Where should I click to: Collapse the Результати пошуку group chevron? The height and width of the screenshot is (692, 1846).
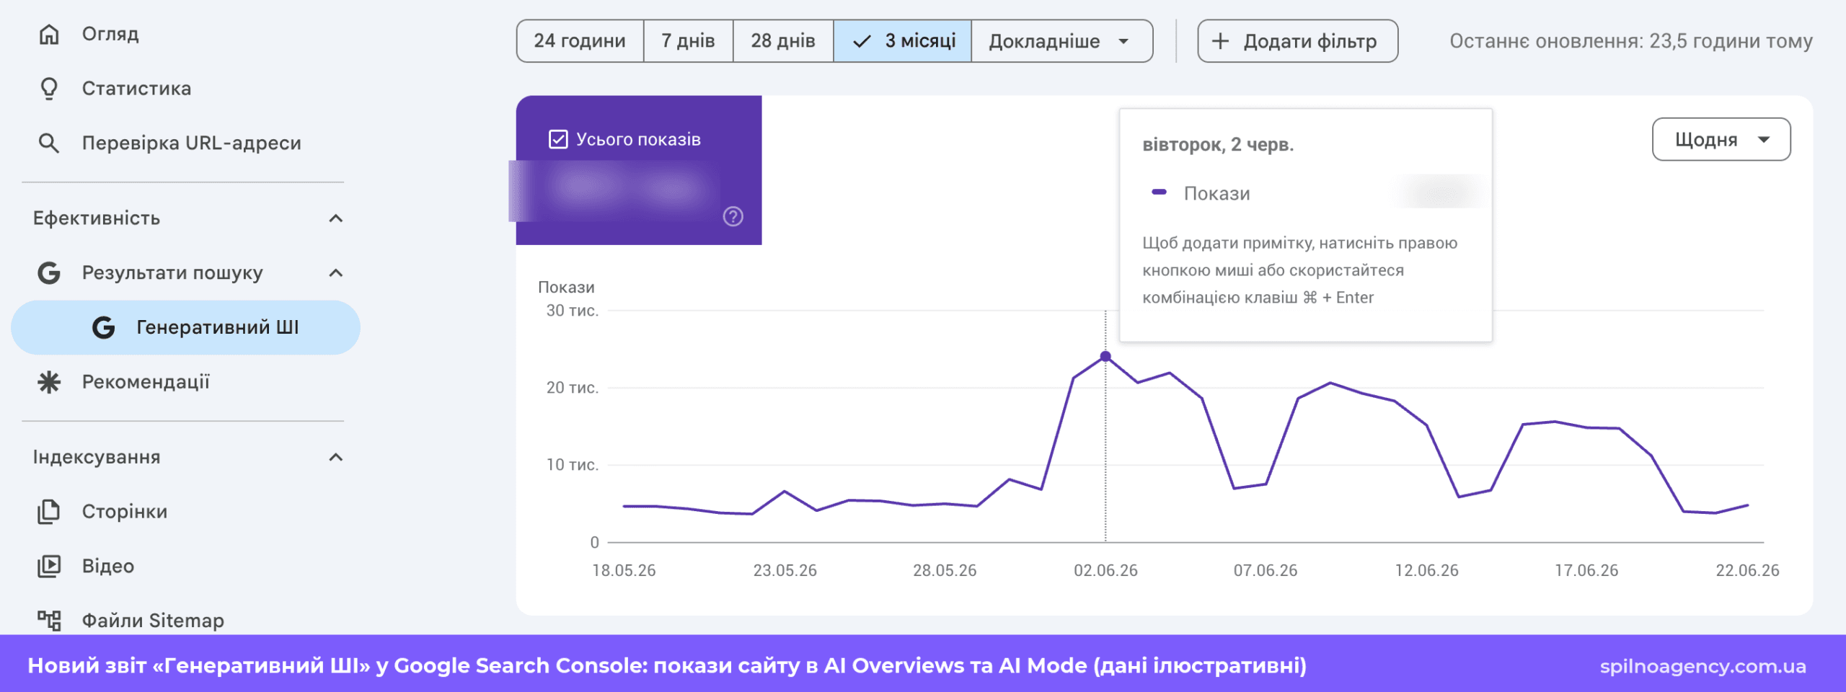coord(335,273)
